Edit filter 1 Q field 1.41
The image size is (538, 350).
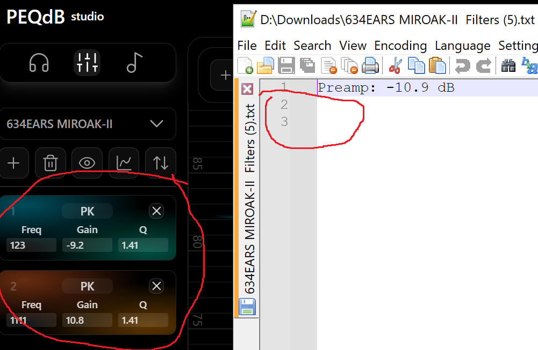point(143,245)
